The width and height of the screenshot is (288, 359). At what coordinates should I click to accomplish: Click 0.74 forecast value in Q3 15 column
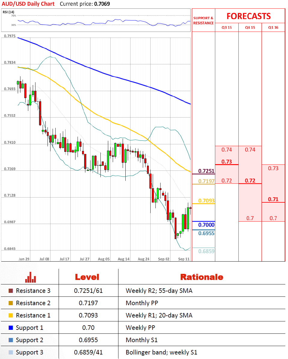coord(227,150)
